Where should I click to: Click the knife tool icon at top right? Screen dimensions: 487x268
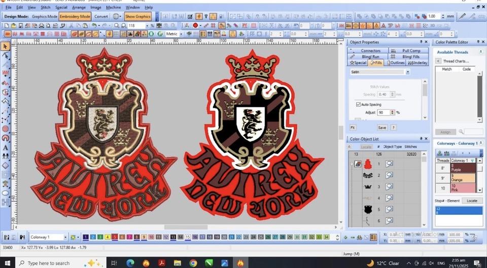[x=463, y=16]
